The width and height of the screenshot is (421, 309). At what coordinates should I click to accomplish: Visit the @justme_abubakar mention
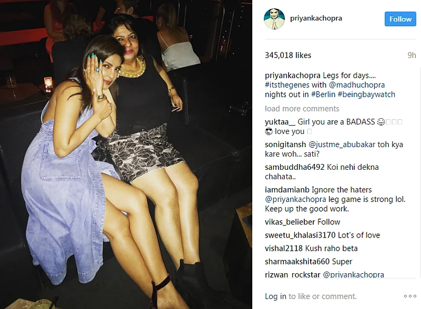point(342,145)
